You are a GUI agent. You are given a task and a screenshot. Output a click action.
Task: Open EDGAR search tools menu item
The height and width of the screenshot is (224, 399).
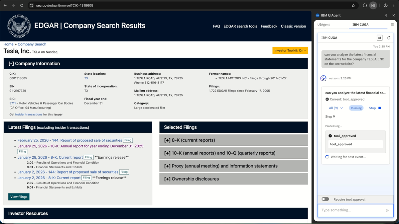click(240, 26)
